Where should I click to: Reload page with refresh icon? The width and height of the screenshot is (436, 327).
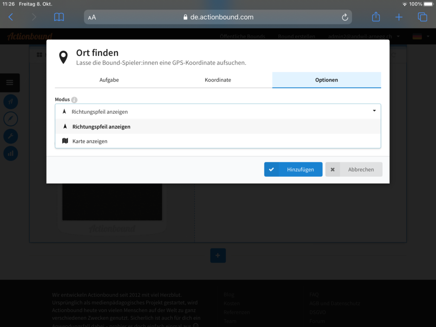[x=345, y=17]
